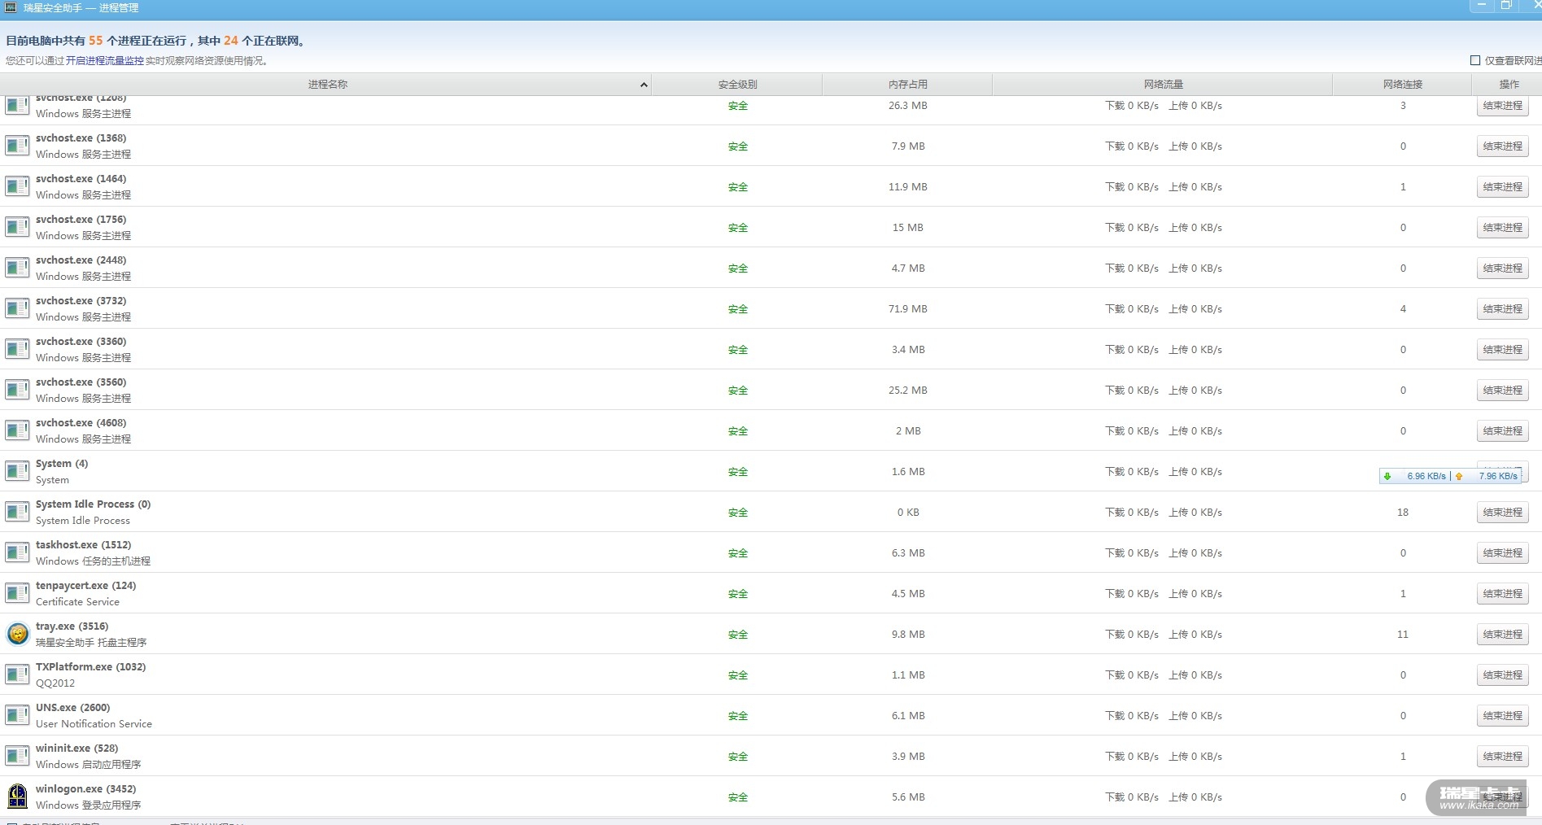Screen dimensions: 1542x825
Task: Click the svchost.exe (3732) process icon
Action: tap(17, 308)
